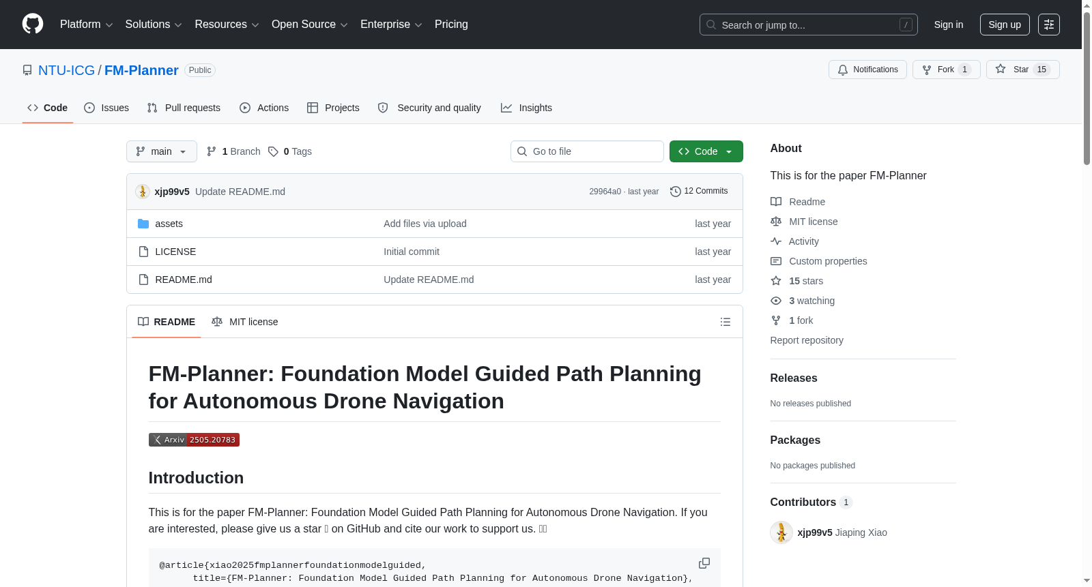
Task: Open the Add files via upload commit
Action: click(x=425, y=224)
